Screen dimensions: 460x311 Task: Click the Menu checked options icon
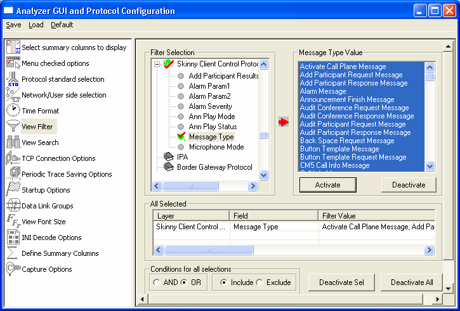(x=13, y=63)
